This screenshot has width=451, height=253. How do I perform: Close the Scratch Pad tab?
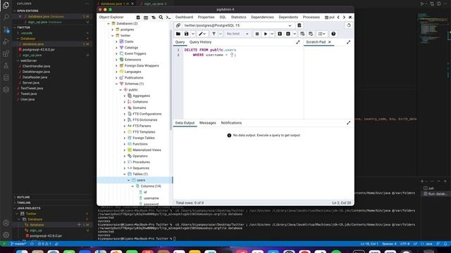tap(330, 42)
